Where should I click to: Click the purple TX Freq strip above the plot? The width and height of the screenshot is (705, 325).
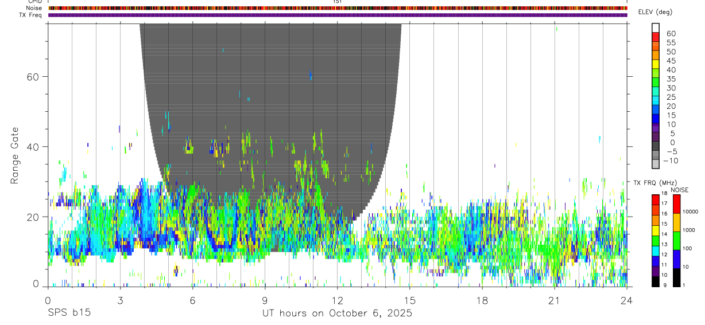pos(338,15)
